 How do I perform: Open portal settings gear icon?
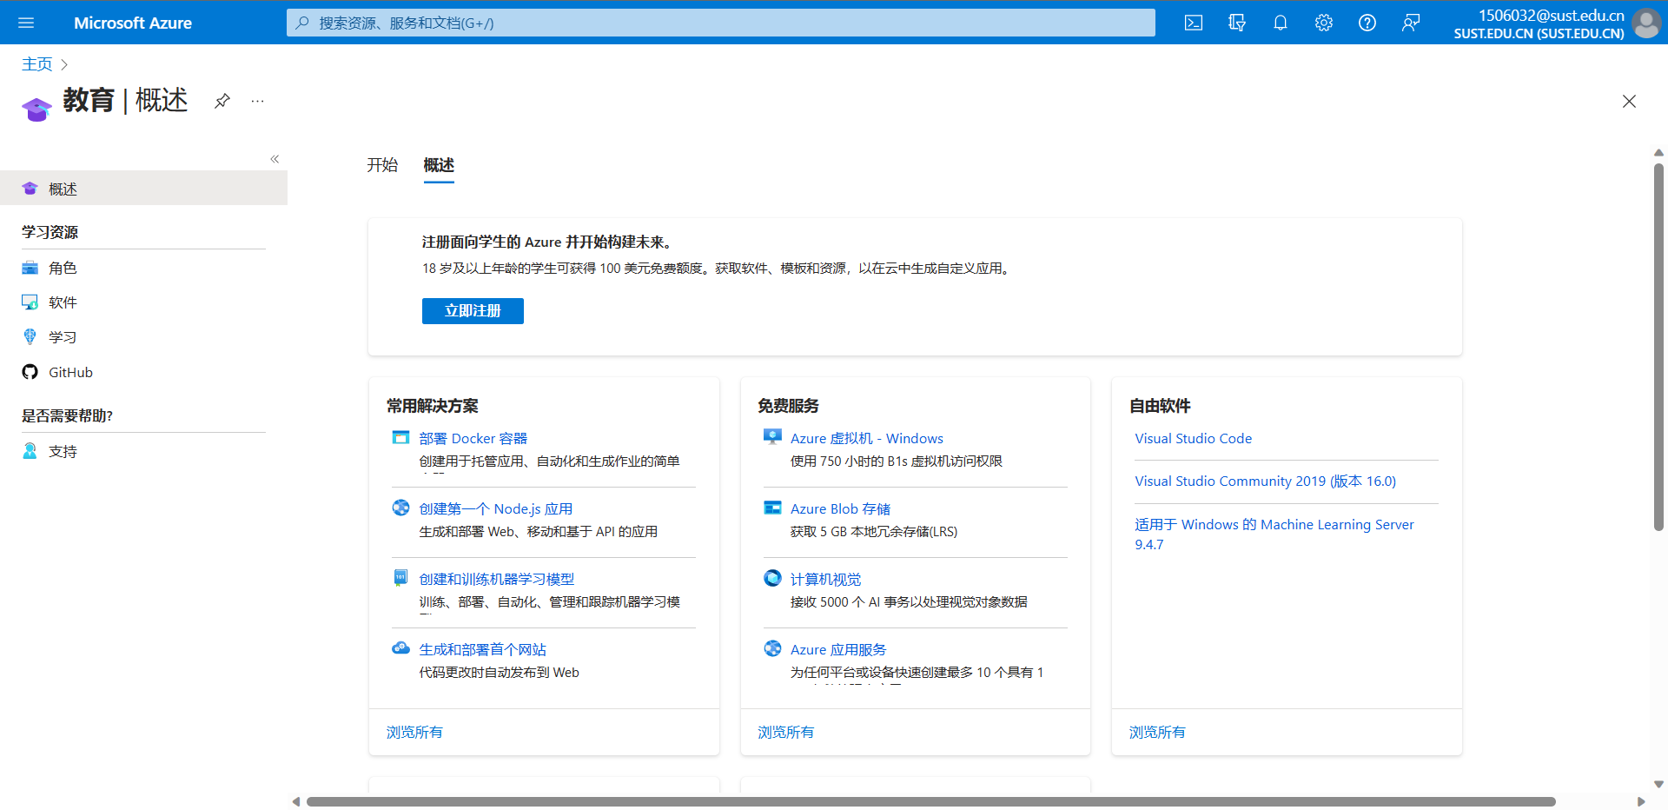[x=1324, y=23]
